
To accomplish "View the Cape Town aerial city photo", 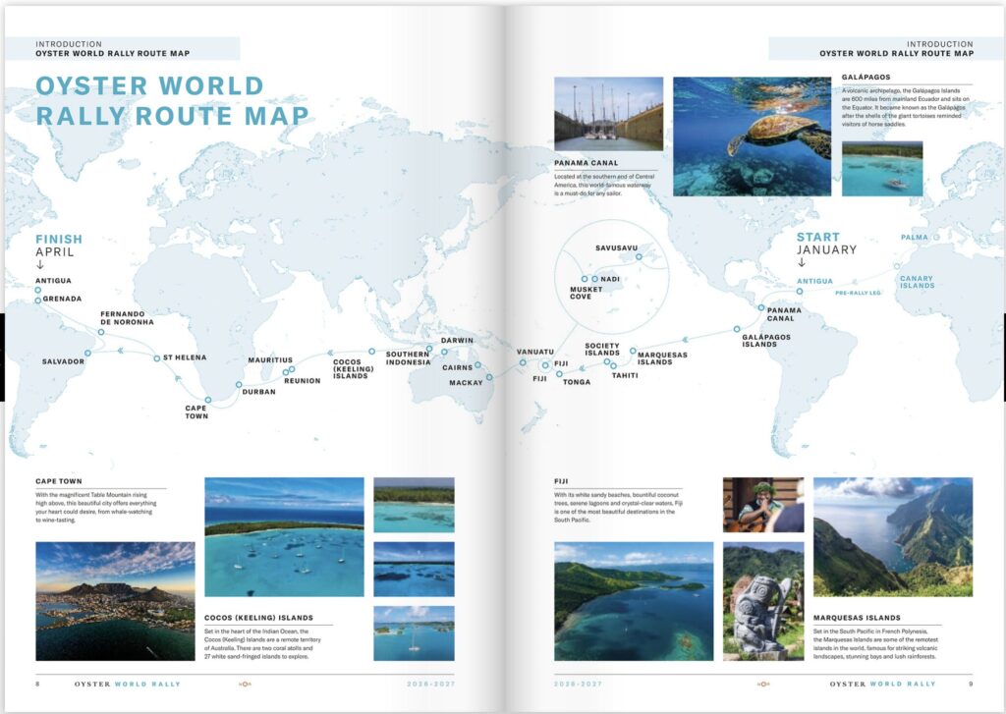I will point(115,600).
